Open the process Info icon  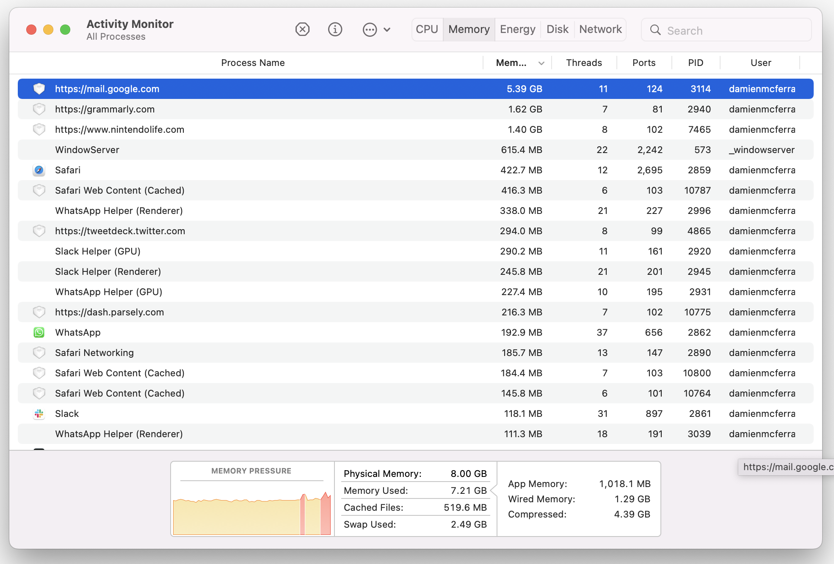(x=335, y=29)
